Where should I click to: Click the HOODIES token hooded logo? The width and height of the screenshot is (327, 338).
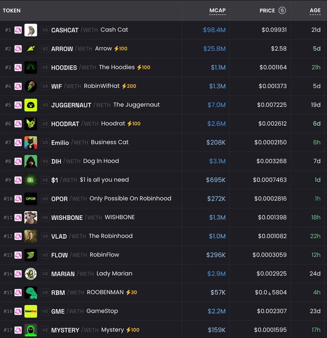[x=31, y=68]
